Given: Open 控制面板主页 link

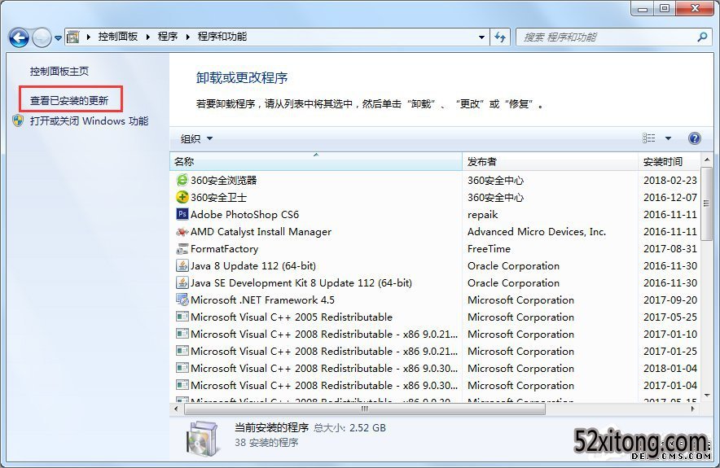Looking at the screenshot, I should pos(59,71).
